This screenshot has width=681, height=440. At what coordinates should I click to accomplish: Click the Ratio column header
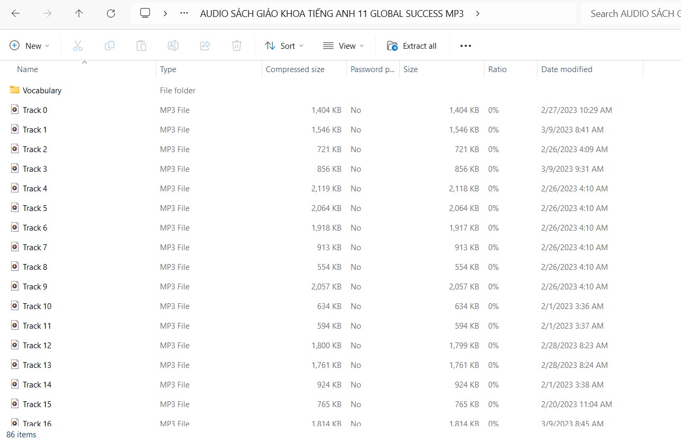[x=498, y=69]
